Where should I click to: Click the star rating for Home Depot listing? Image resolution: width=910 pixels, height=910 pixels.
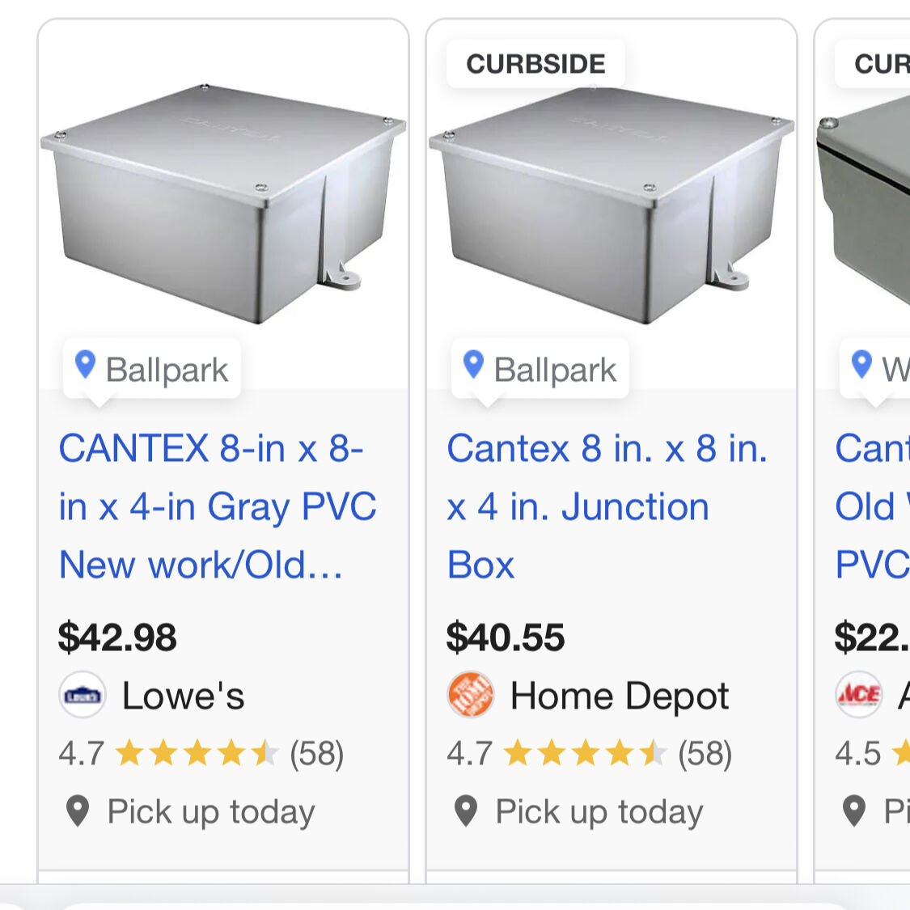(x=585, y=754)
